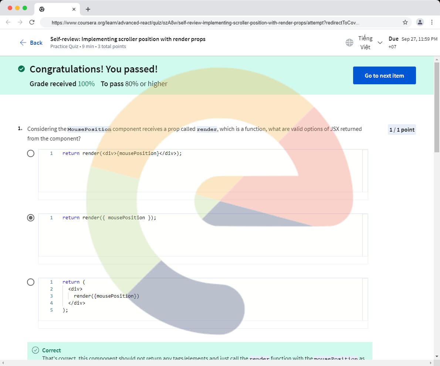Close the current browser tab
Viewport: 440px width, 366px height.
tap(74, 9)
